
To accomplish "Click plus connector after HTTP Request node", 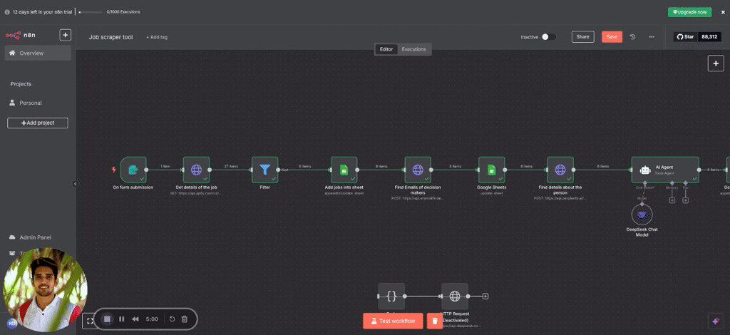I will click(x=485, y=297).
